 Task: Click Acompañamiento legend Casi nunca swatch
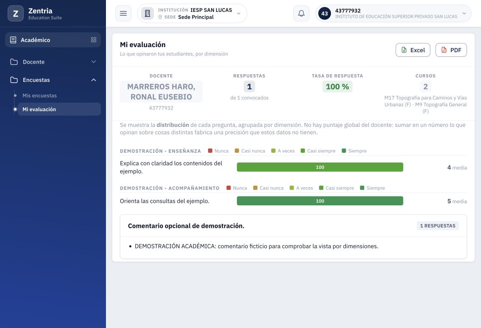[x=255, y=188]
